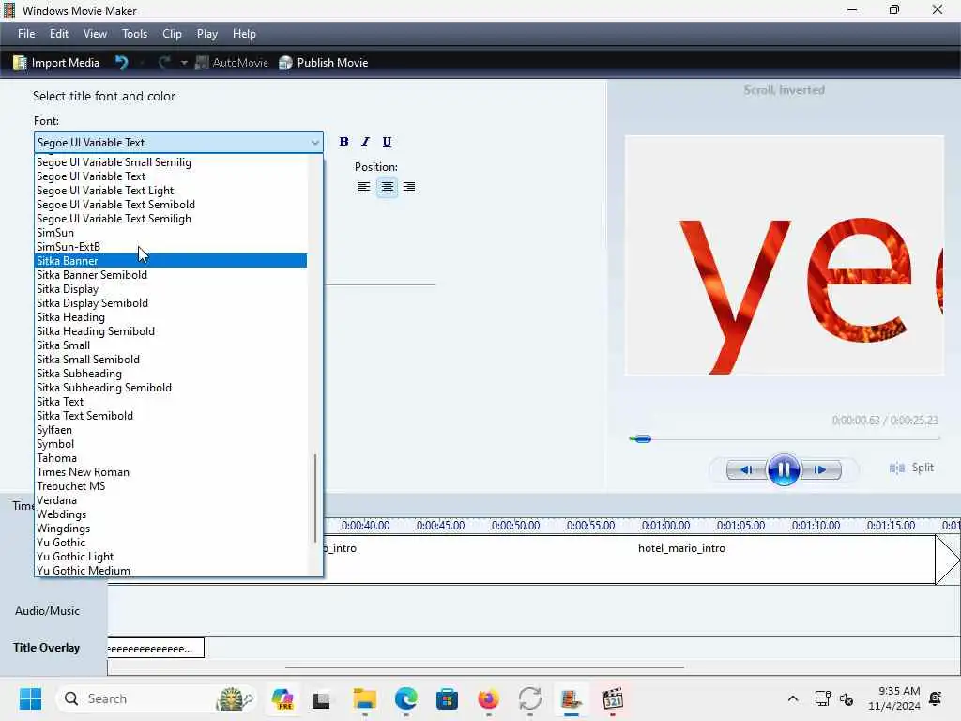This screenshot has width=961, height=721.
Task: Select Sitka Banner Semibold font
Action: pyautogui.click(x=171, y=275)
